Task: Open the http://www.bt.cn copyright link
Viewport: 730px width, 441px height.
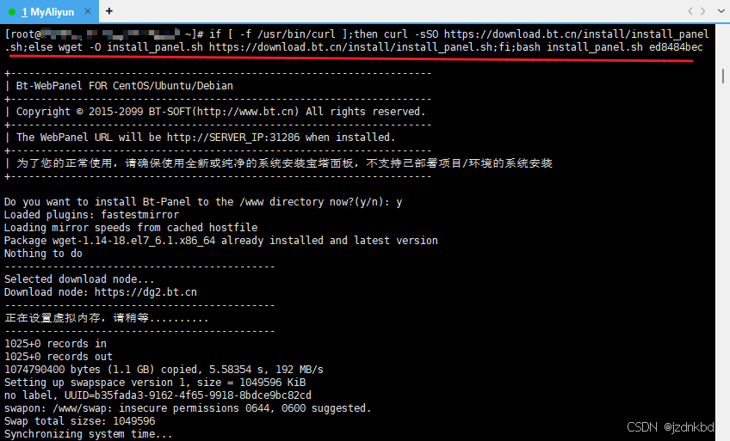Action: [245, 112]
